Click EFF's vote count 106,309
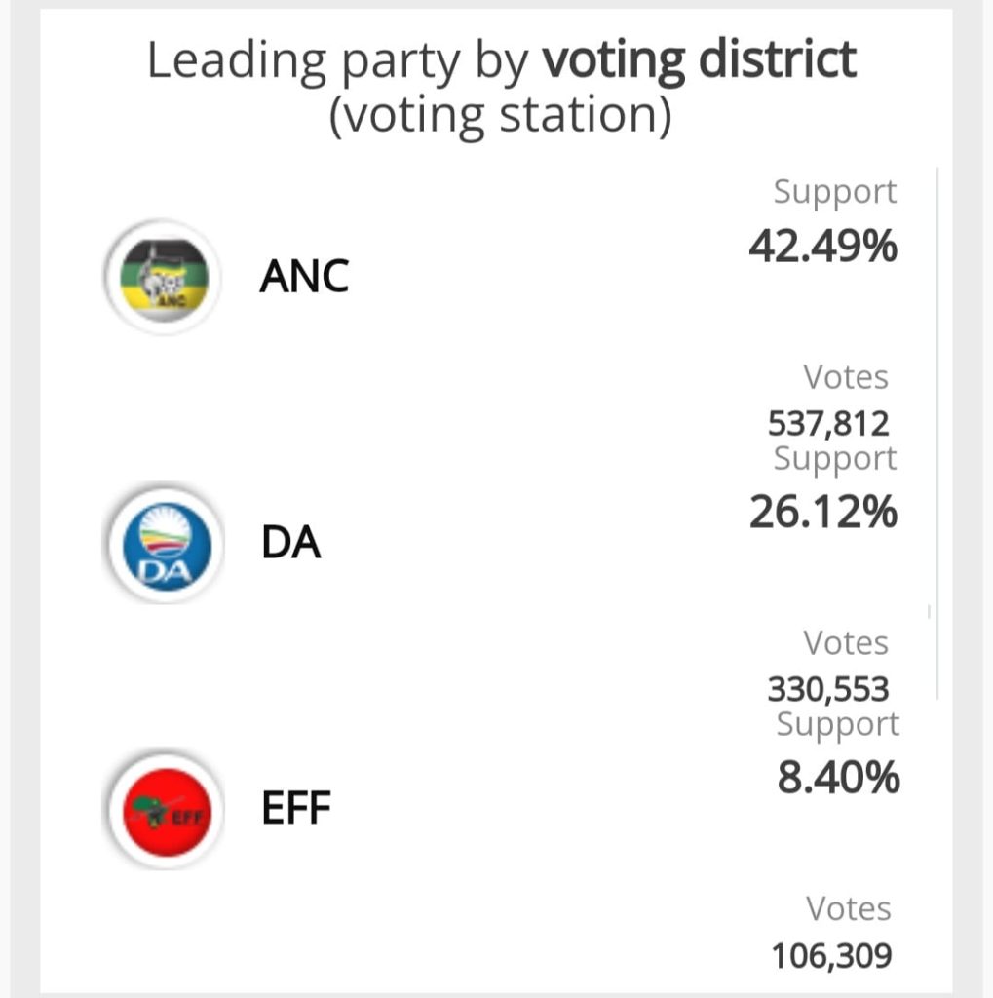The height and width of the screenshot is (998, 993). (x=831, y=955)
